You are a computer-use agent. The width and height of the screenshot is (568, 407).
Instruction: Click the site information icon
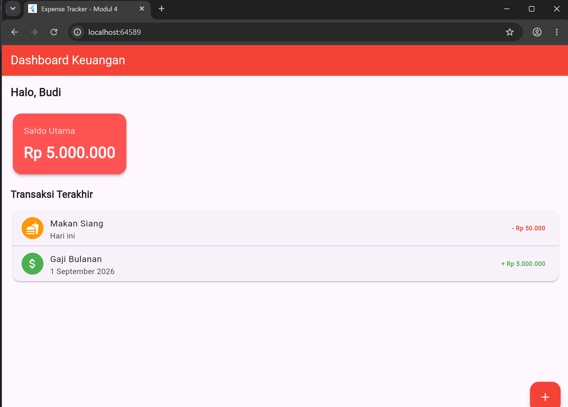77,32
